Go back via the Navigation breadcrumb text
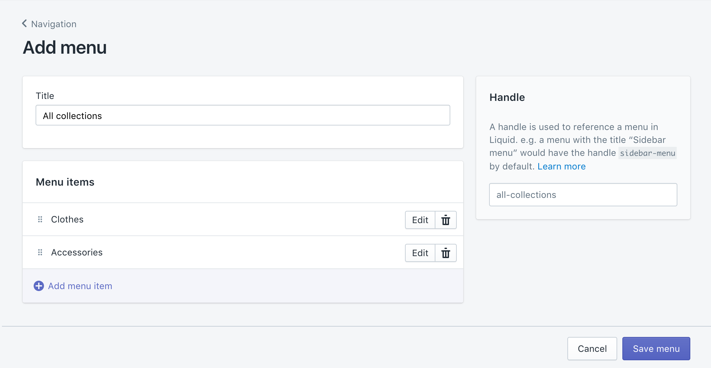Screen dimensions: 711x368 (54, 24)
